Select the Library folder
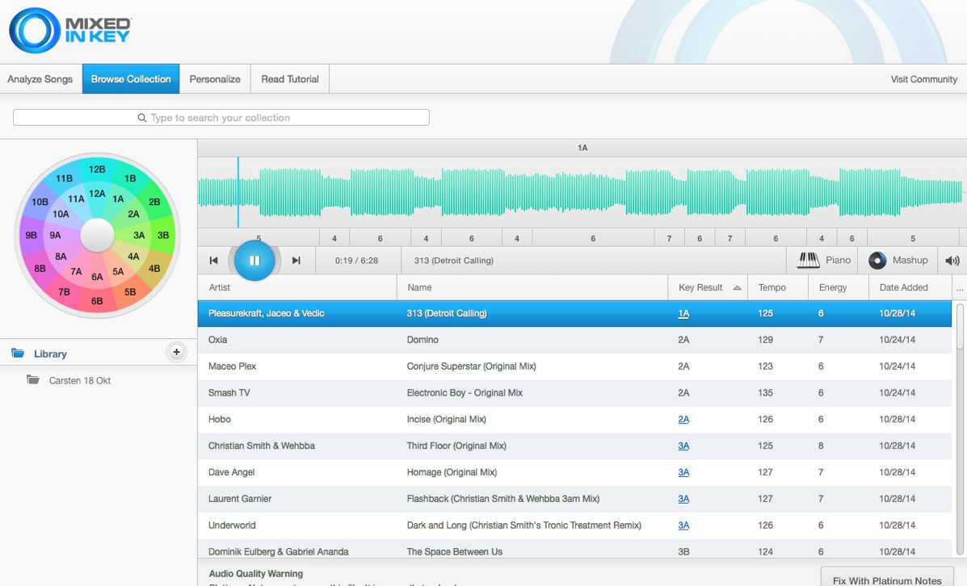Image resolution: width=967 pixels, height=586 pixels. pos(50,354)
